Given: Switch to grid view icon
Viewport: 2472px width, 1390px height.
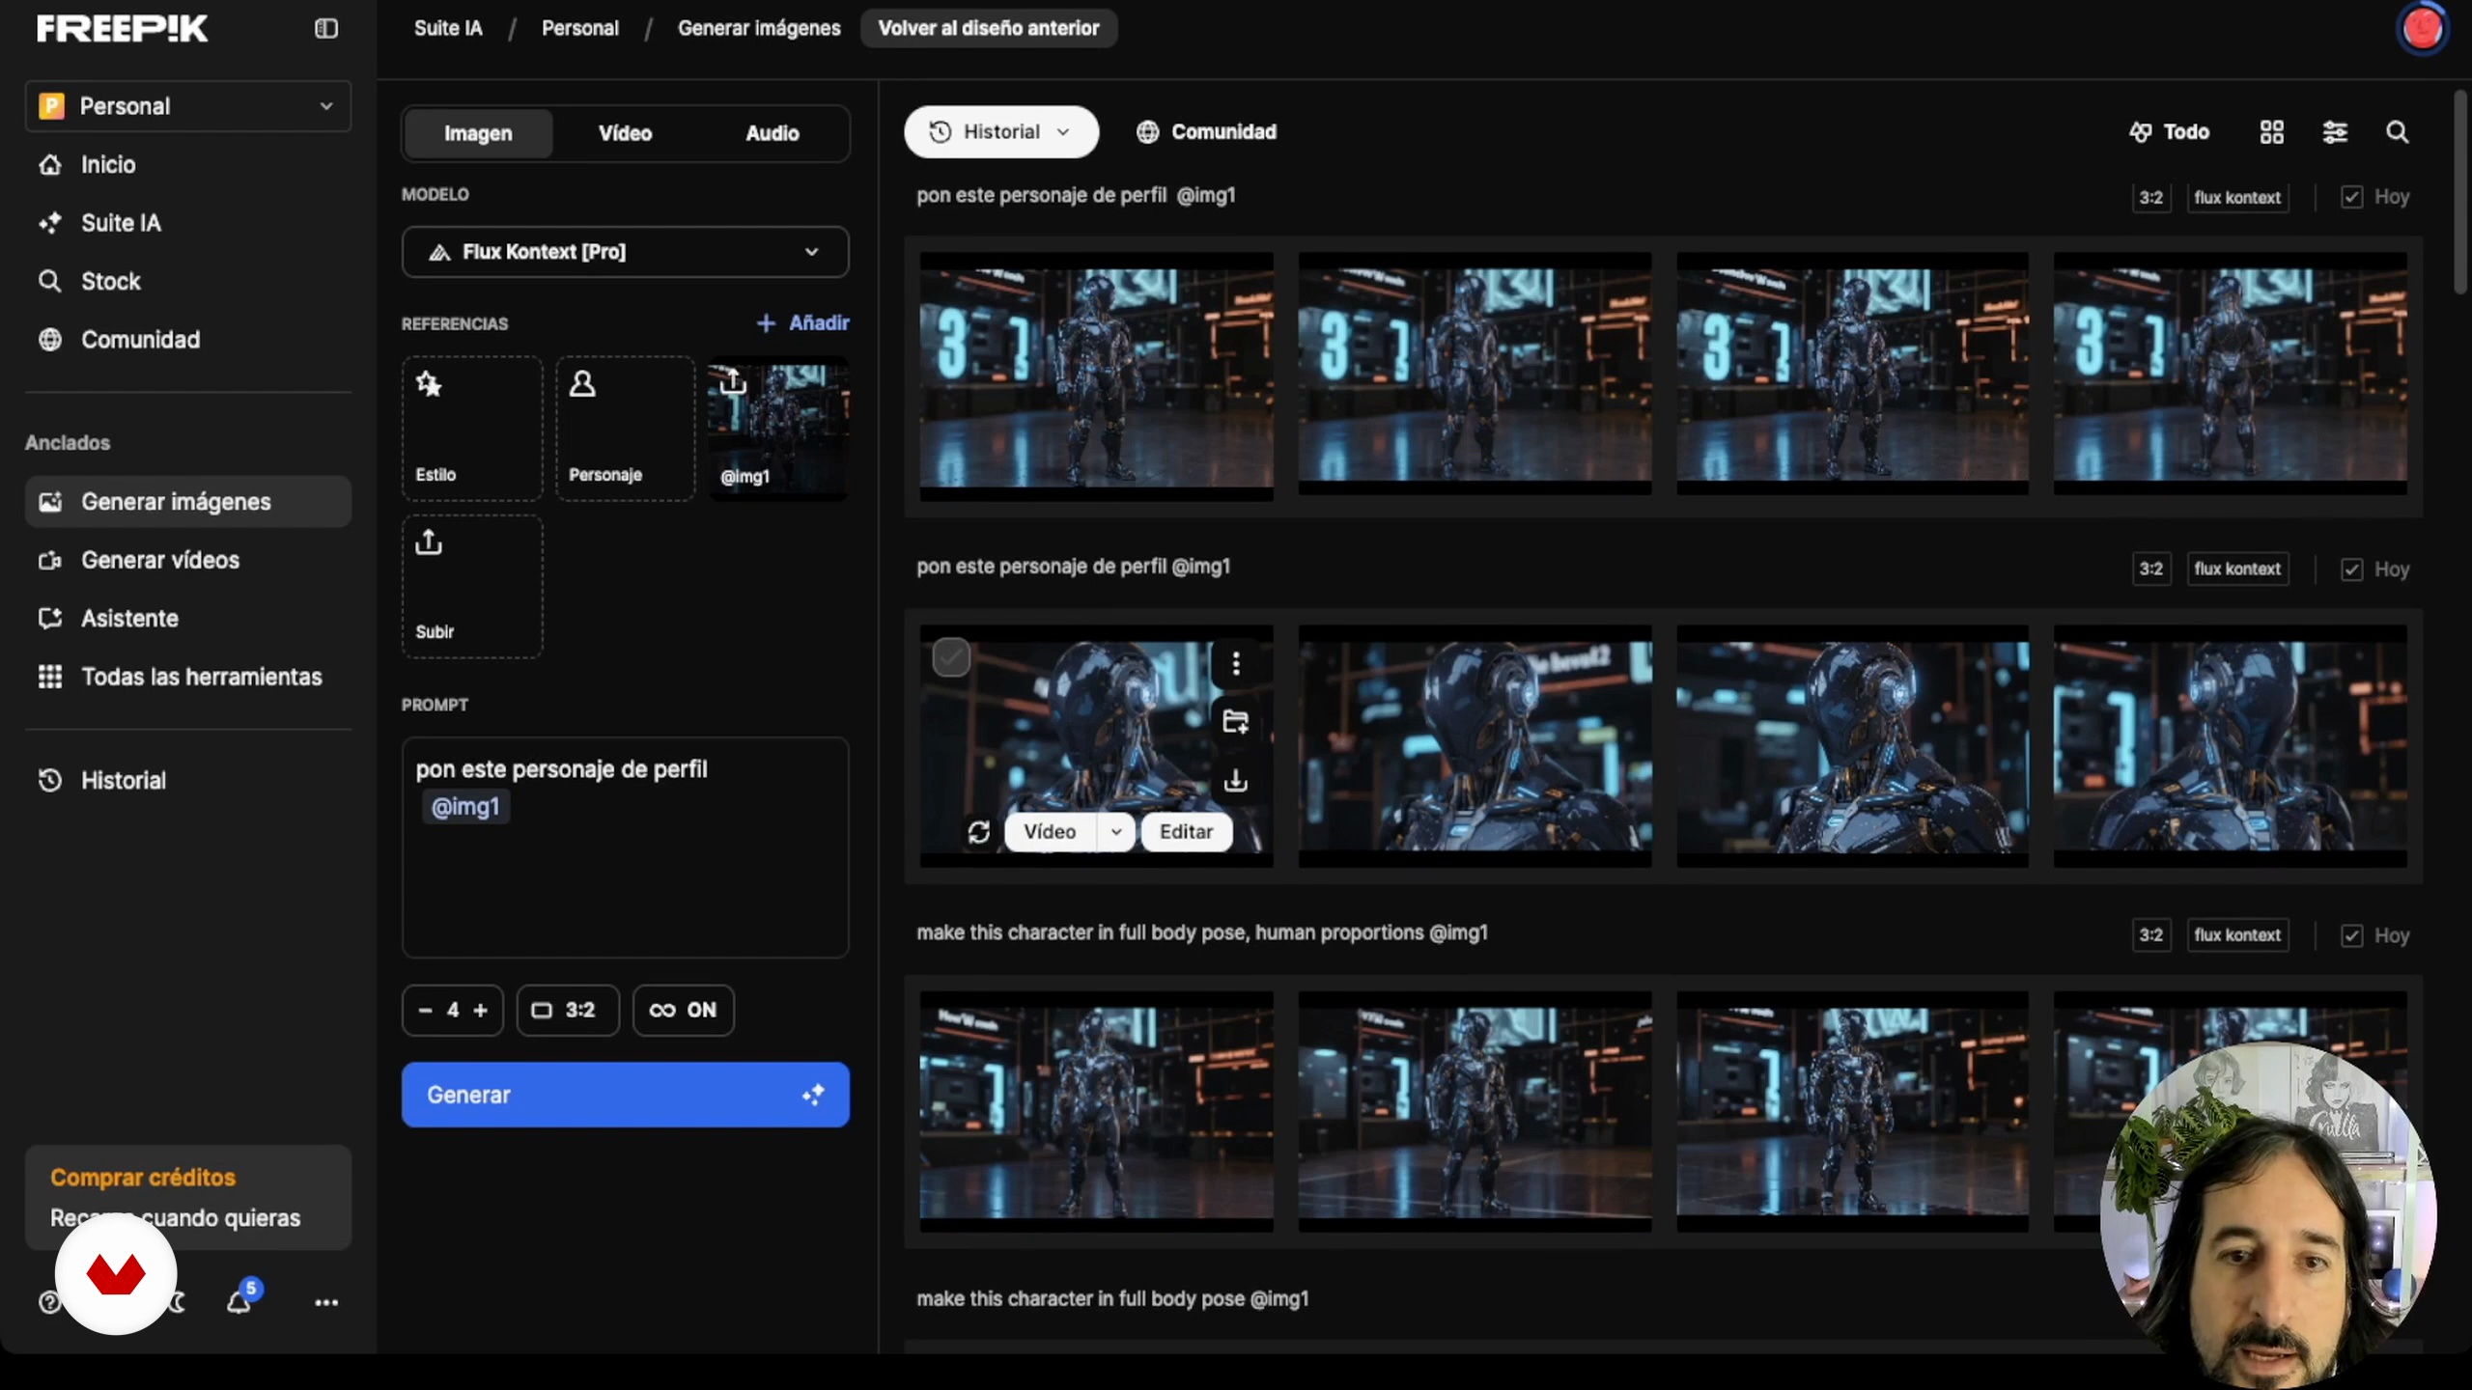Looking at the screenshot, I should click(2272, 132).
